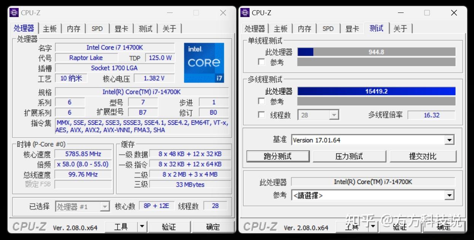Open 关于 tab in right window
474x240 pixels.
coord(400,28)
